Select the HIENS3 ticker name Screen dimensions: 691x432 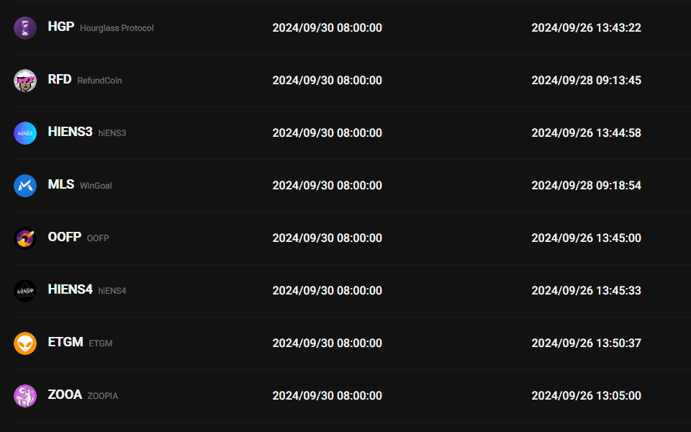click(x=70, y=132)
